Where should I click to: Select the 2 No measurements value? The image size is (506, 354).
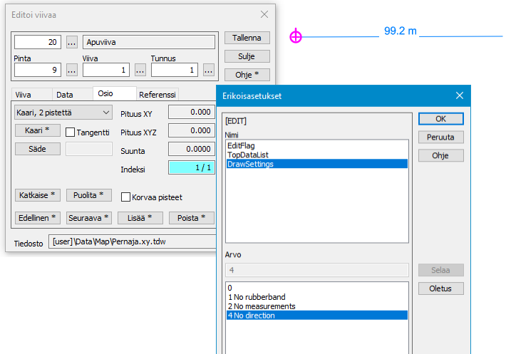click(x=261, y=306)
